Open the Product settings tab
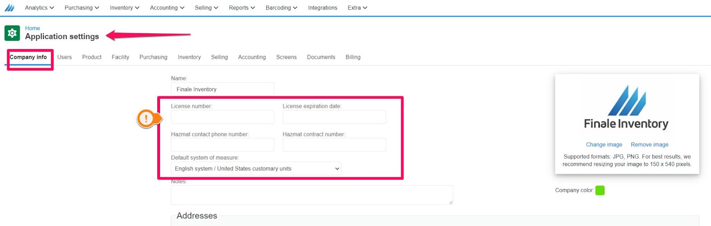Screen dimensions: 711x226 pos(92,57)
